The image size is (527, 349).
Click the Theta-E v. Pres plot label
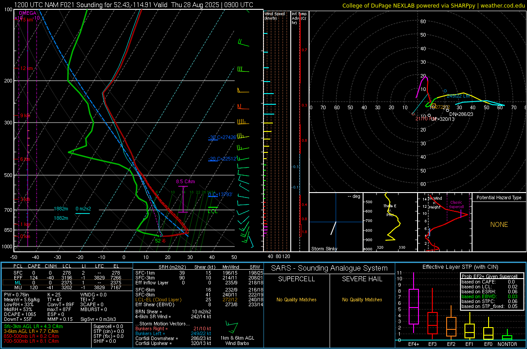pos(390,210)
